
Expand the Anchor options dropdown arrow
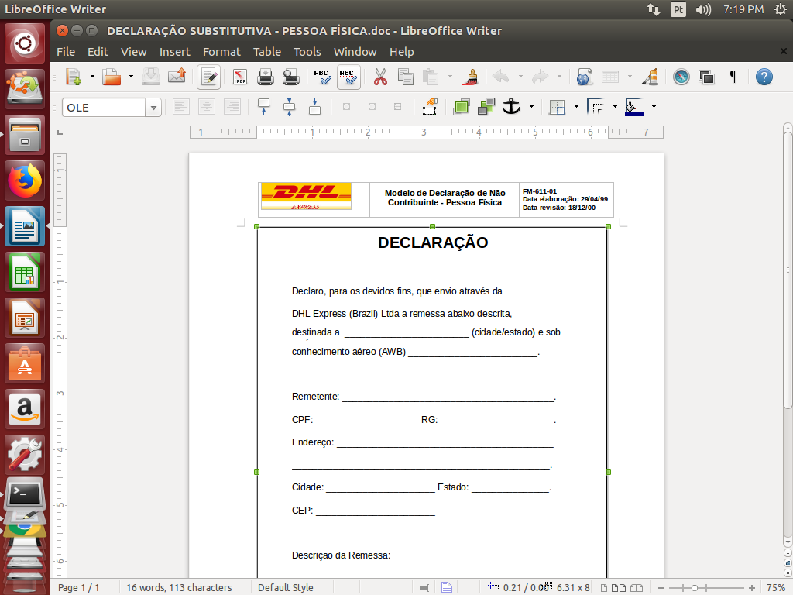pos(531,107)
